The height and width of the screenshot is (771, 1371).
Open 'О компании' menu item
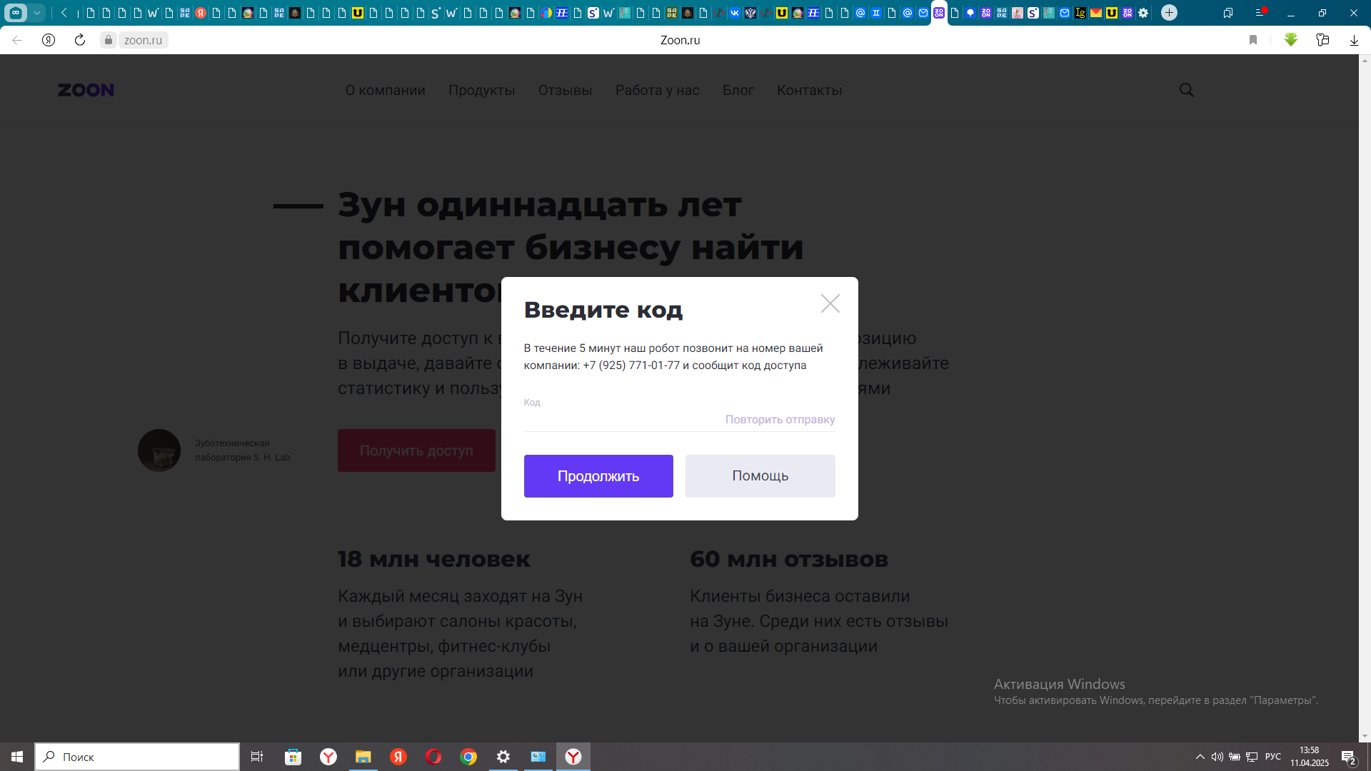(x=385, y=90)
